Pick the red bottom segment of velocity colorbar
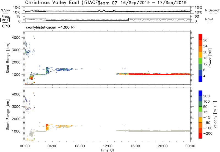The image size is (220, 152). 200,136
